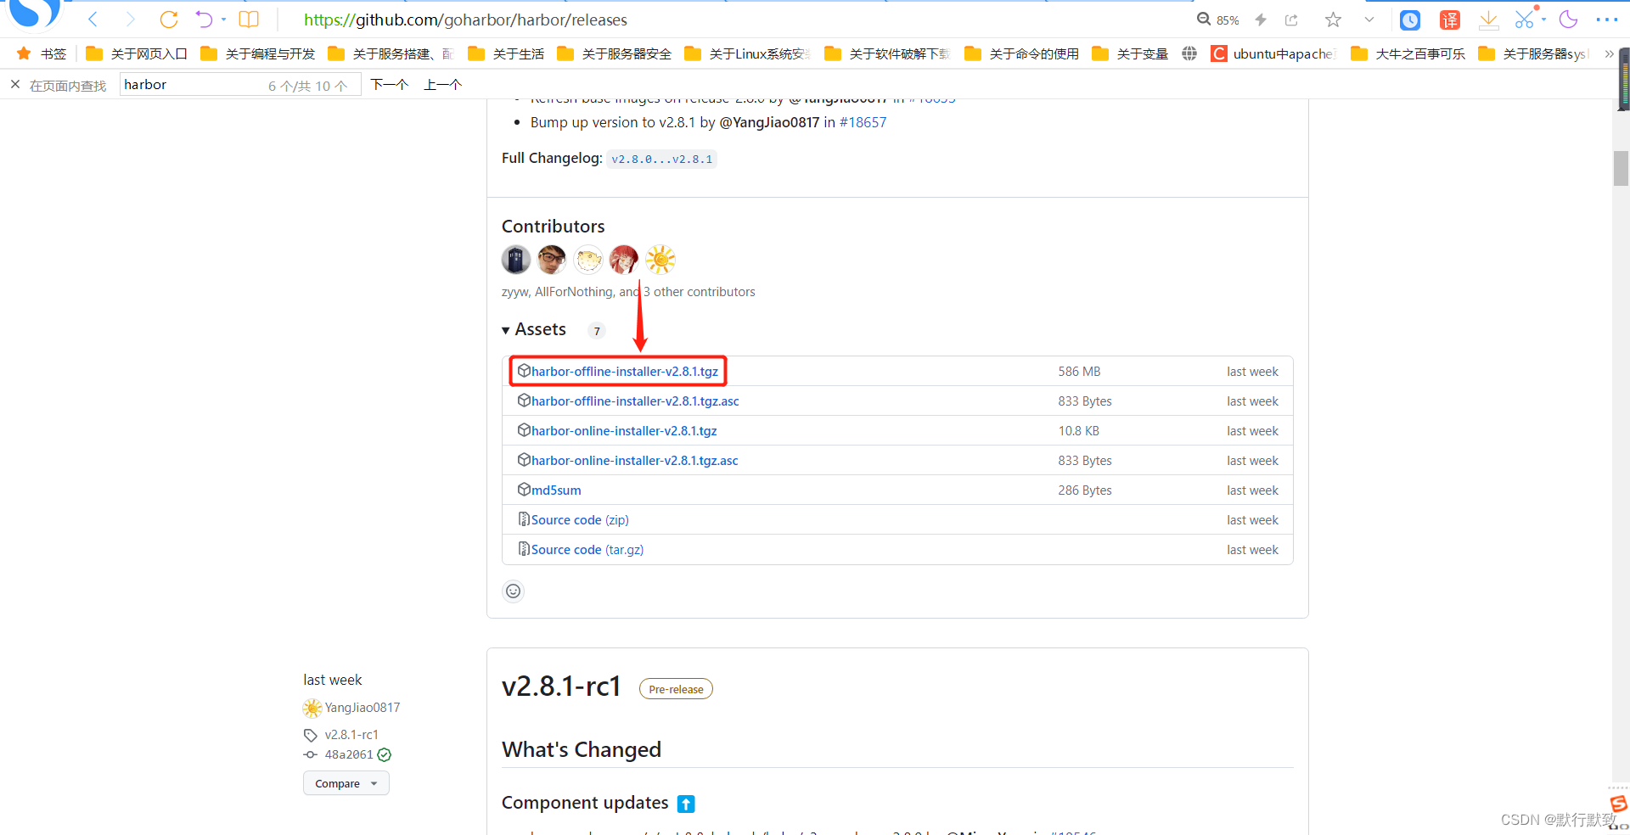This screenshot has width=1630, height=835.
Task: Click the red translate extension icon
Action: coord(1450,20)
